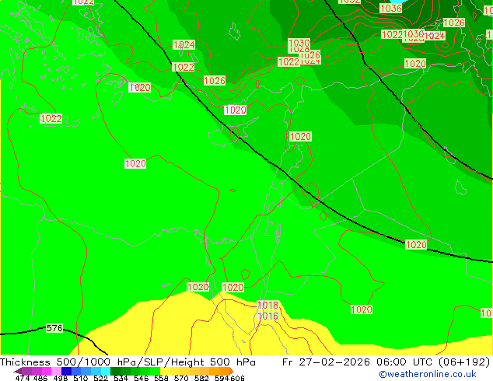This screenshot has width=493, height=381.
Task: Select the magenta legend swatch above 486
Action: point(46,371)
